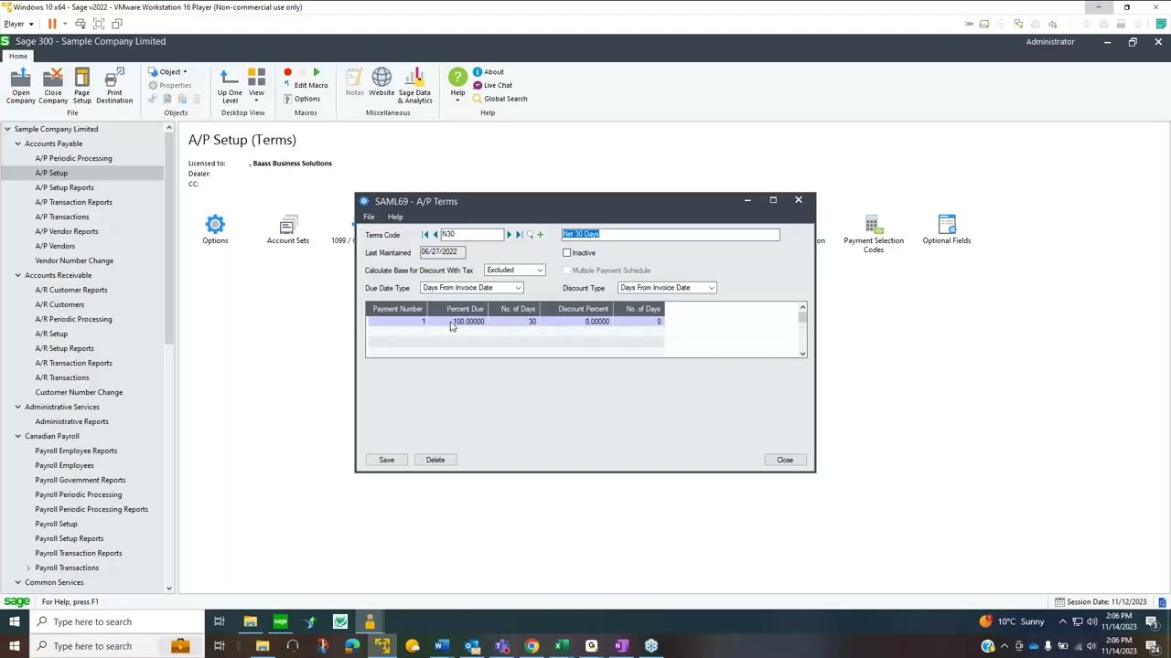Pause the VMware virtual machine
Image resolution: width=1171 pixels, height=658 pixels.
[x=52, y=23]
